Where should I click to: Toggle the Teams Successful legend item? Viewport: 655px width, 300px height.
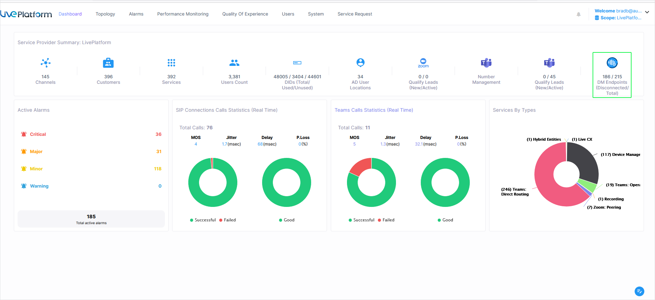pos(361,220)
